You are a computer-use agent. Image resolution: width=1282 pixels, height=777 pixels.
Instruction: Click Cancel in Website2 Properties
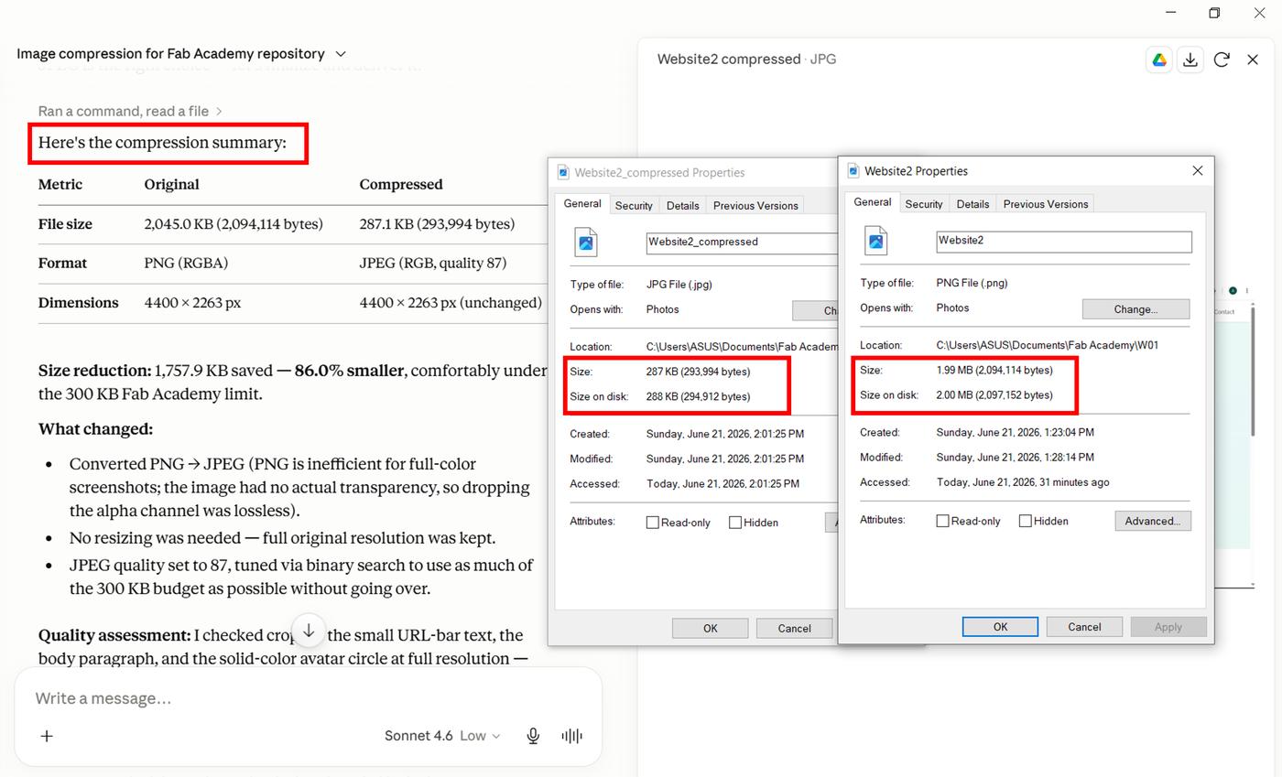pyautogui.click(x=1084, y=627)
